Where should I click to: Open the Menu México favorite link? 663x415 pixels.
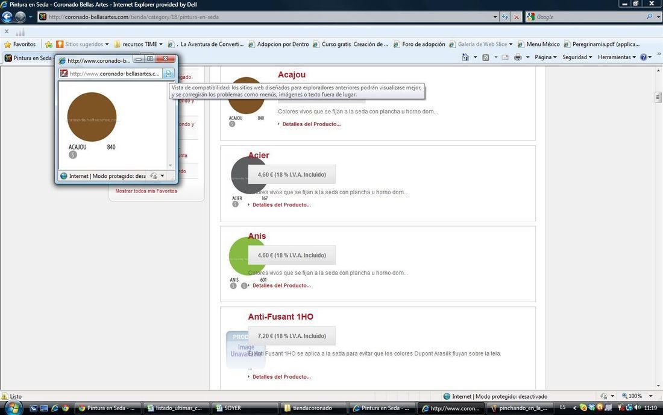(x=539, y=44)
